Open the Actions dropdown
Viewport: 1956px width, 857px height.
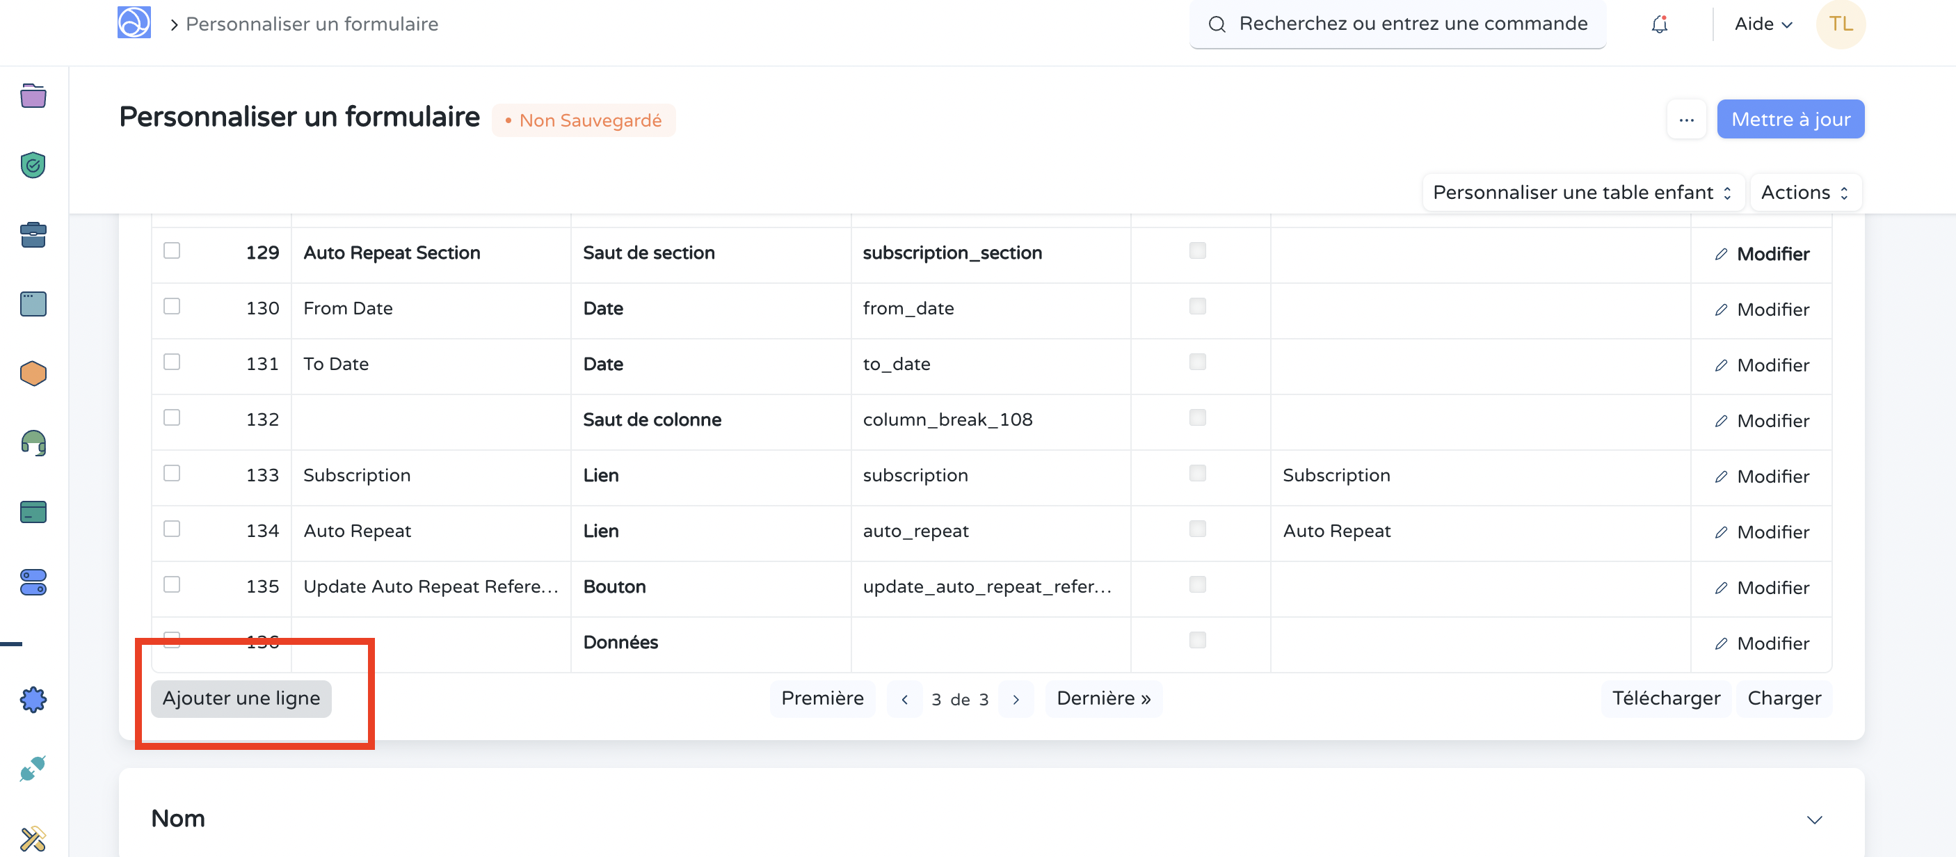click(x=1804, y=193)
